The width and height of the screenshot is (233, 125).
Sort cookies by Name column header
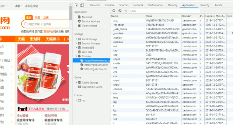pos(127,16)
